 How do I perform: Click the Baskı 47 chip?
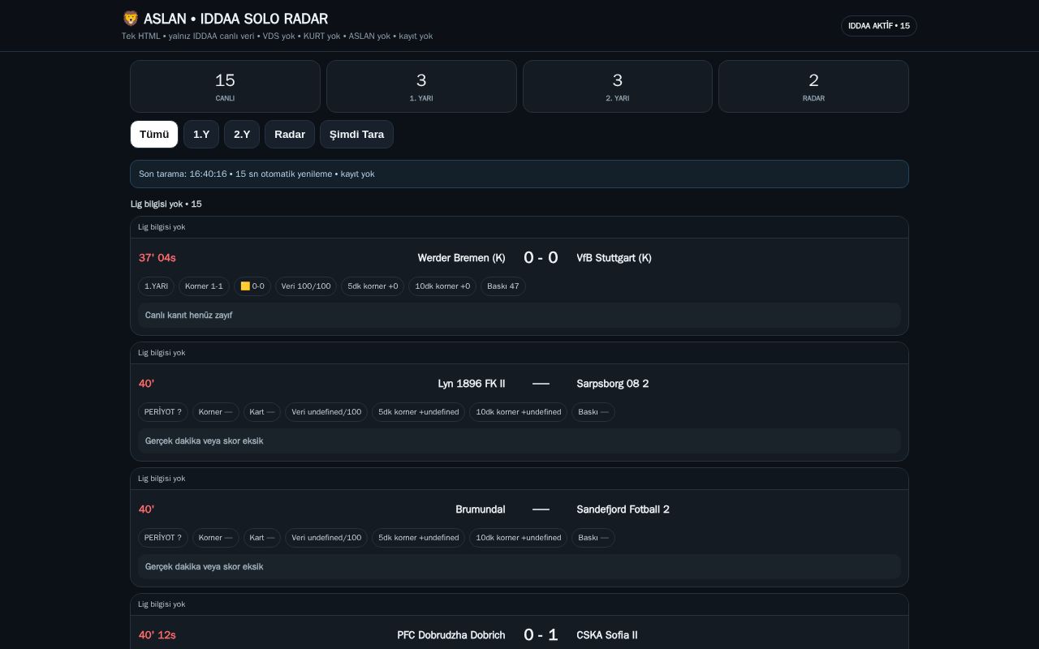pos(503,286)
